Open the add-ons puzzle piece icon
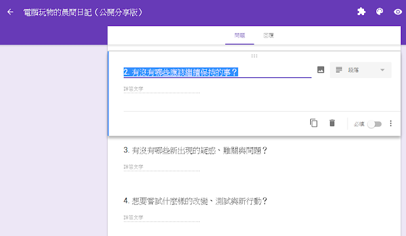406x236 pixels. [361, 11]
